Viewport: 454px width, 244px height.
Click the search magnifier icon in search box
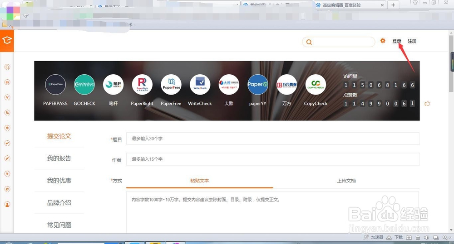tap(309, 42)
